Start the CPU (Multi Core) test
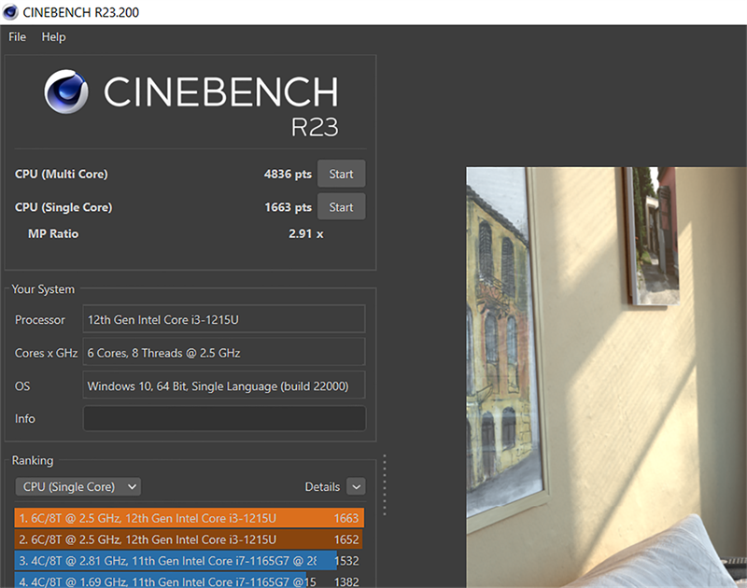 click(x=341, y=174)
